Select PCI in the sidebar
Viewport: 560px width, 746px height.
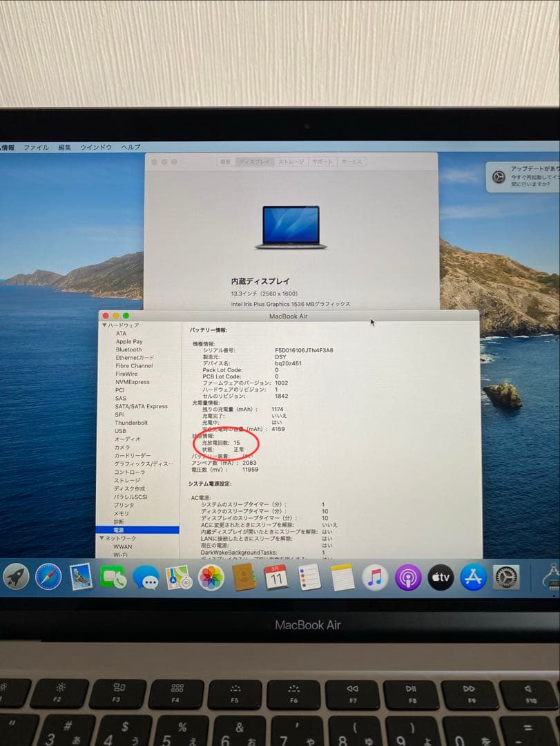pyautogui.click(x=119, y=390)
